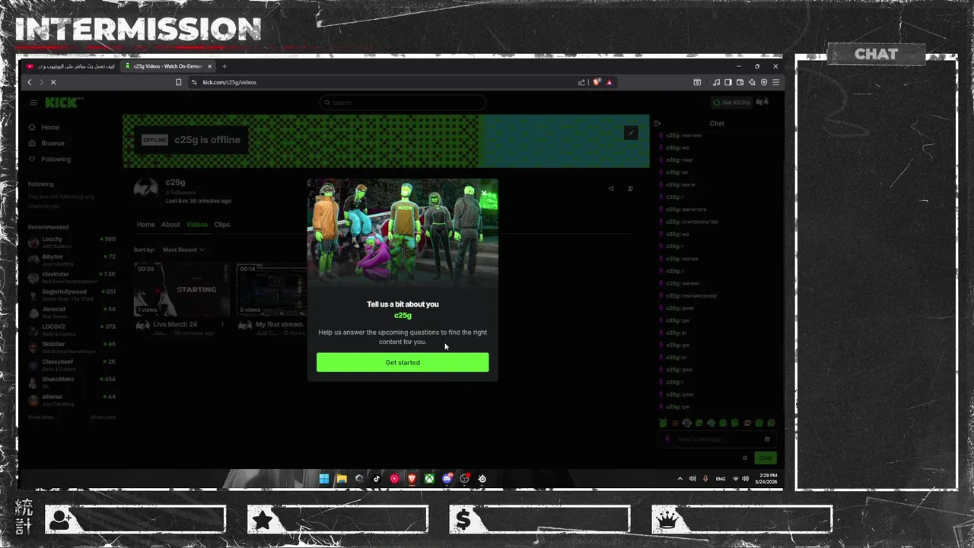Switch to channel Home tab
974x548 pixels.
[145, 225]
